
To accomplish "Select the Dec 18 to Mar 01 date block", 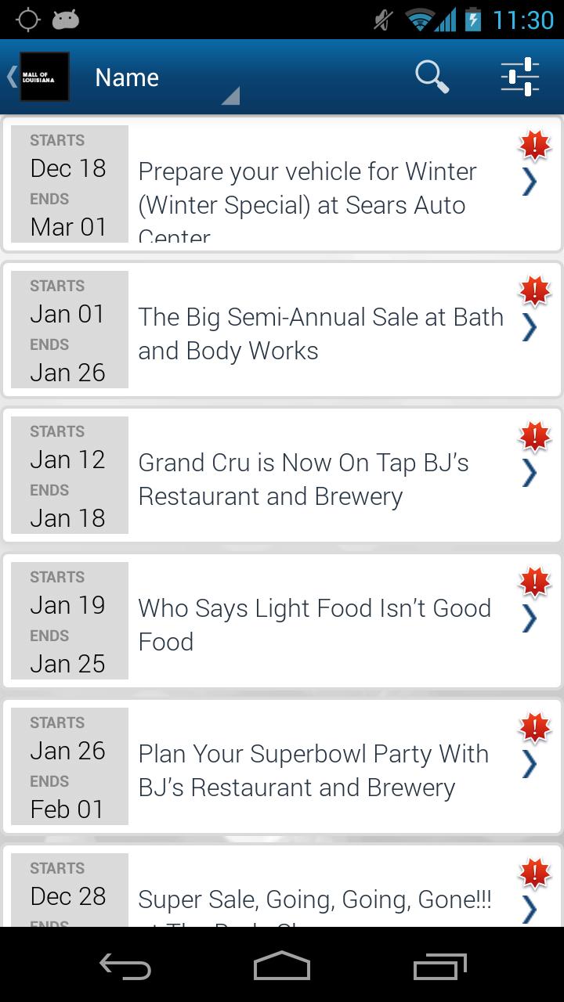I will point(69,184).
